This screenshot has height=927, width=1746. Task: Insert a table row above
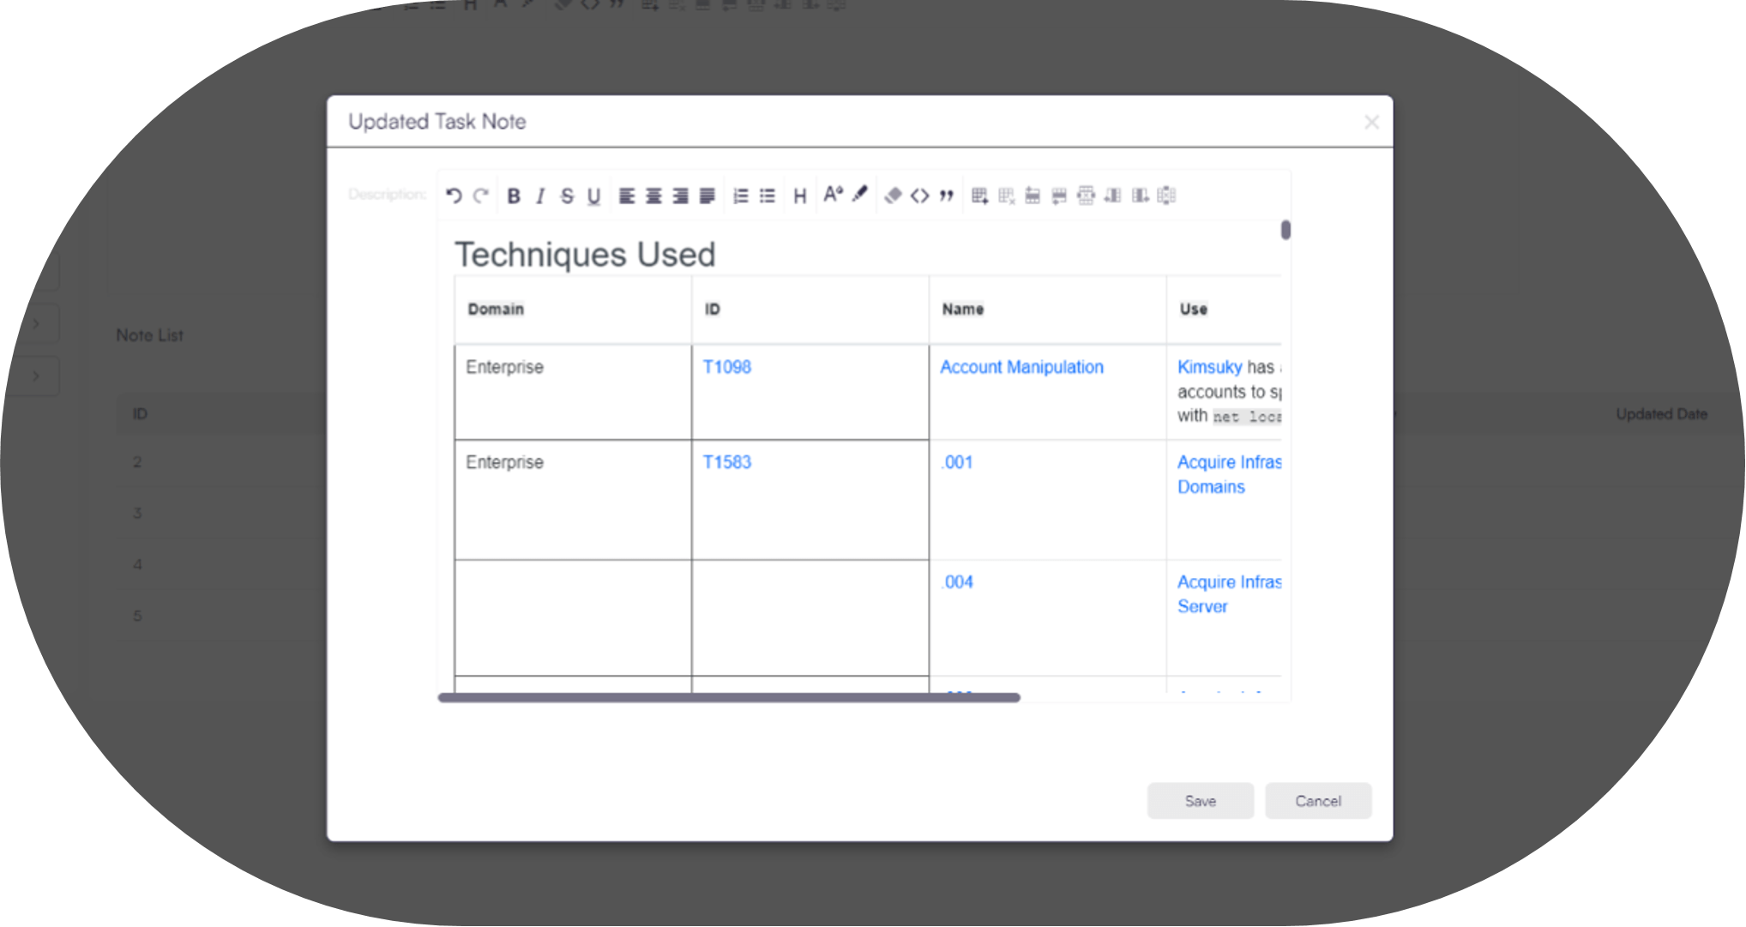[x=1033, y=196]
